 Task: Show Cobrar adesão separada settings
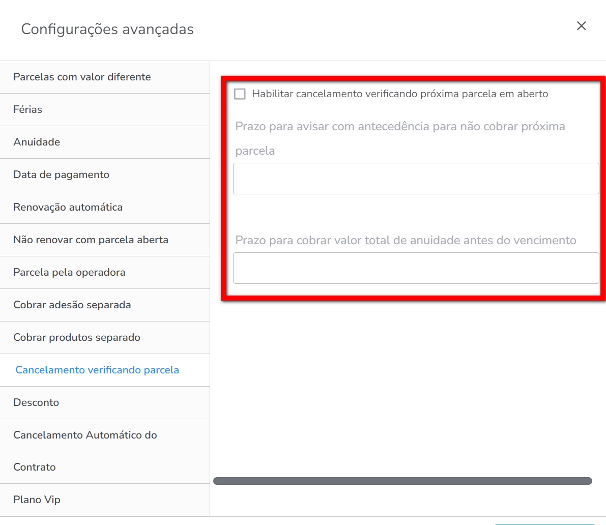pos(72,305)
